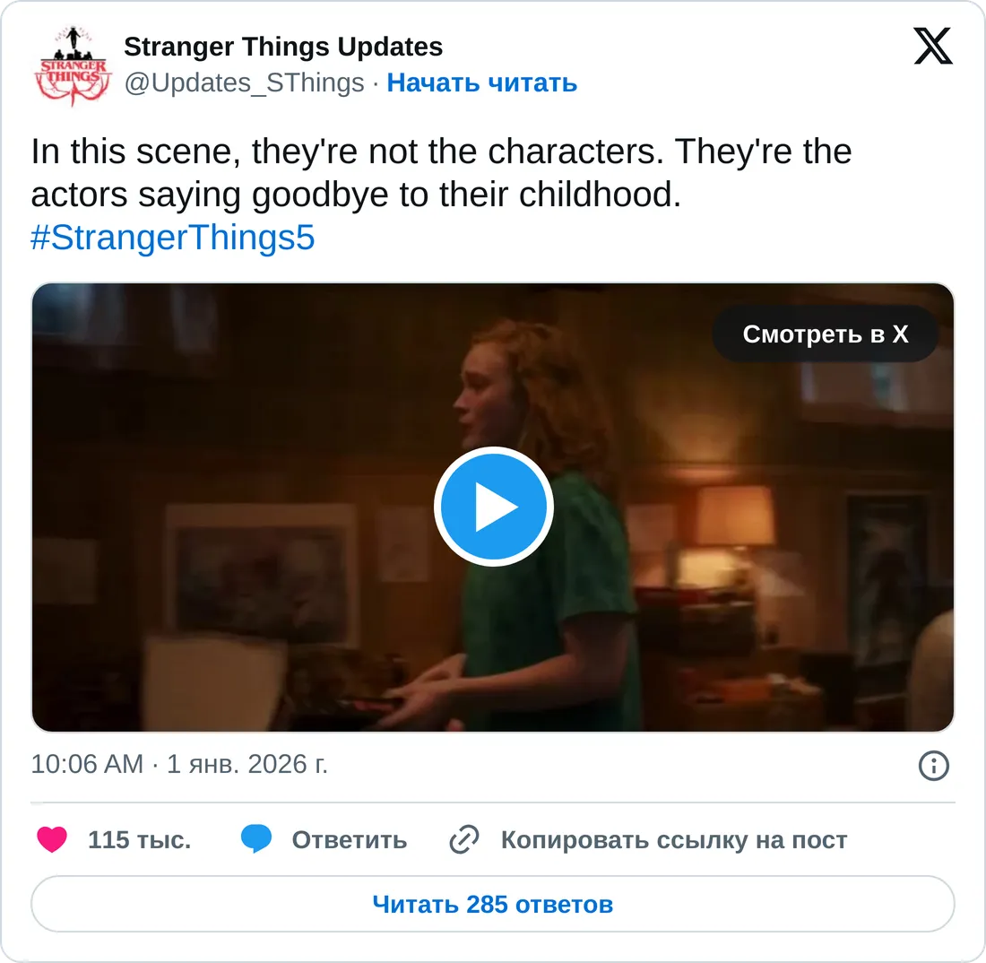Click the tweet text about actors' childhood
This screenshot has height=963, width=986.
click(441, 173)
